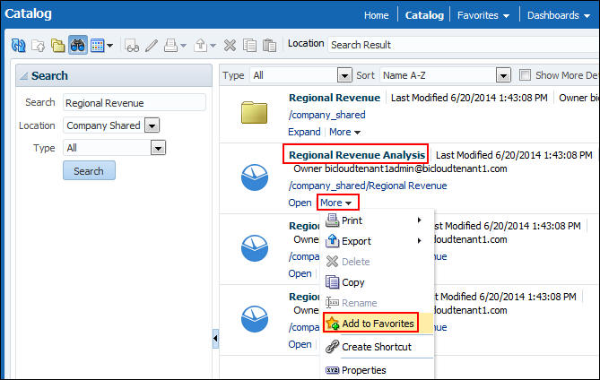600x380 pixels.
Task: Toggle the Folders pane icon
Action: (57, 46)
